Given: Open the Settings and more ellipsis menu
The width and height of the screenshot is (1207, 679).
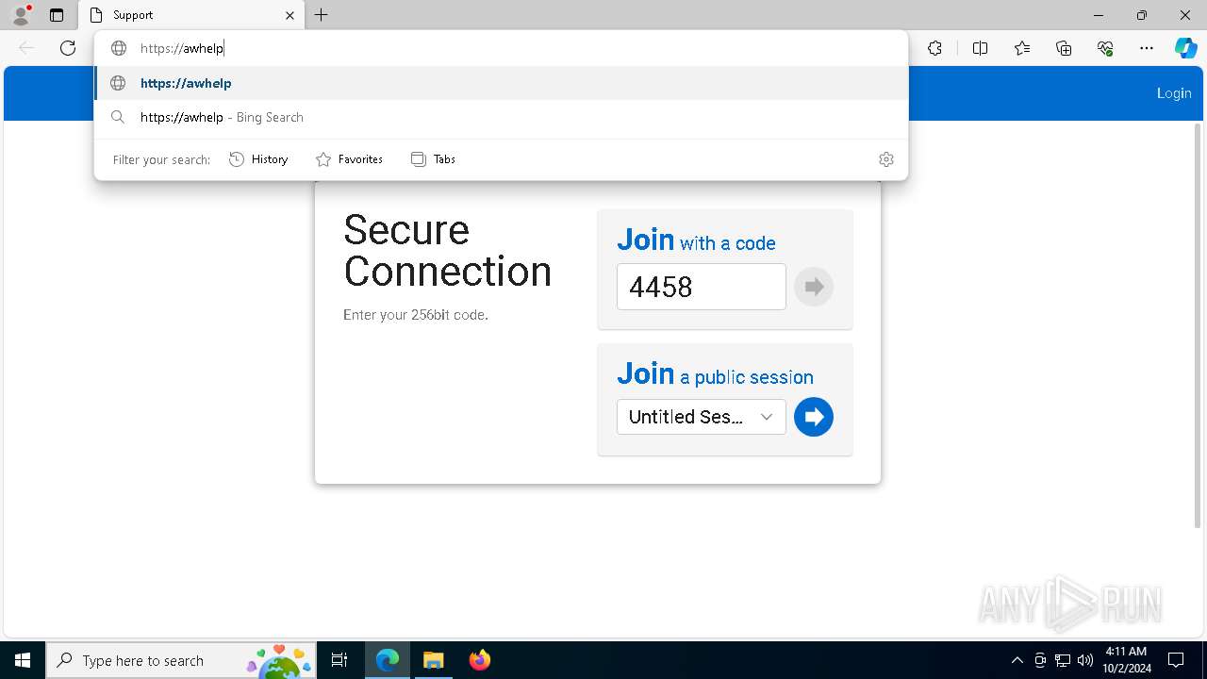Looking at the screenshot, I should pyautogui.click(x=1147, y=48).
